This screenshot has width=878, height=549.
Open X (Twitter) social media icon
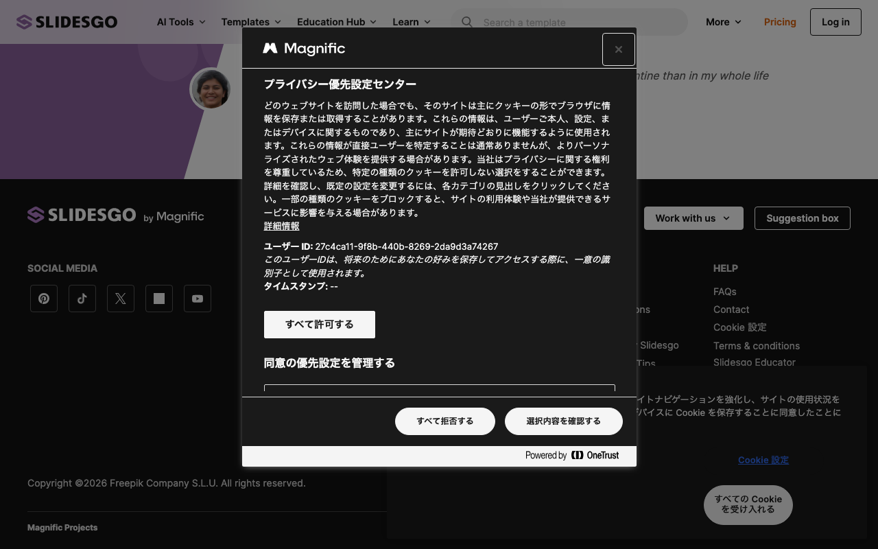[x=121, y=299]
